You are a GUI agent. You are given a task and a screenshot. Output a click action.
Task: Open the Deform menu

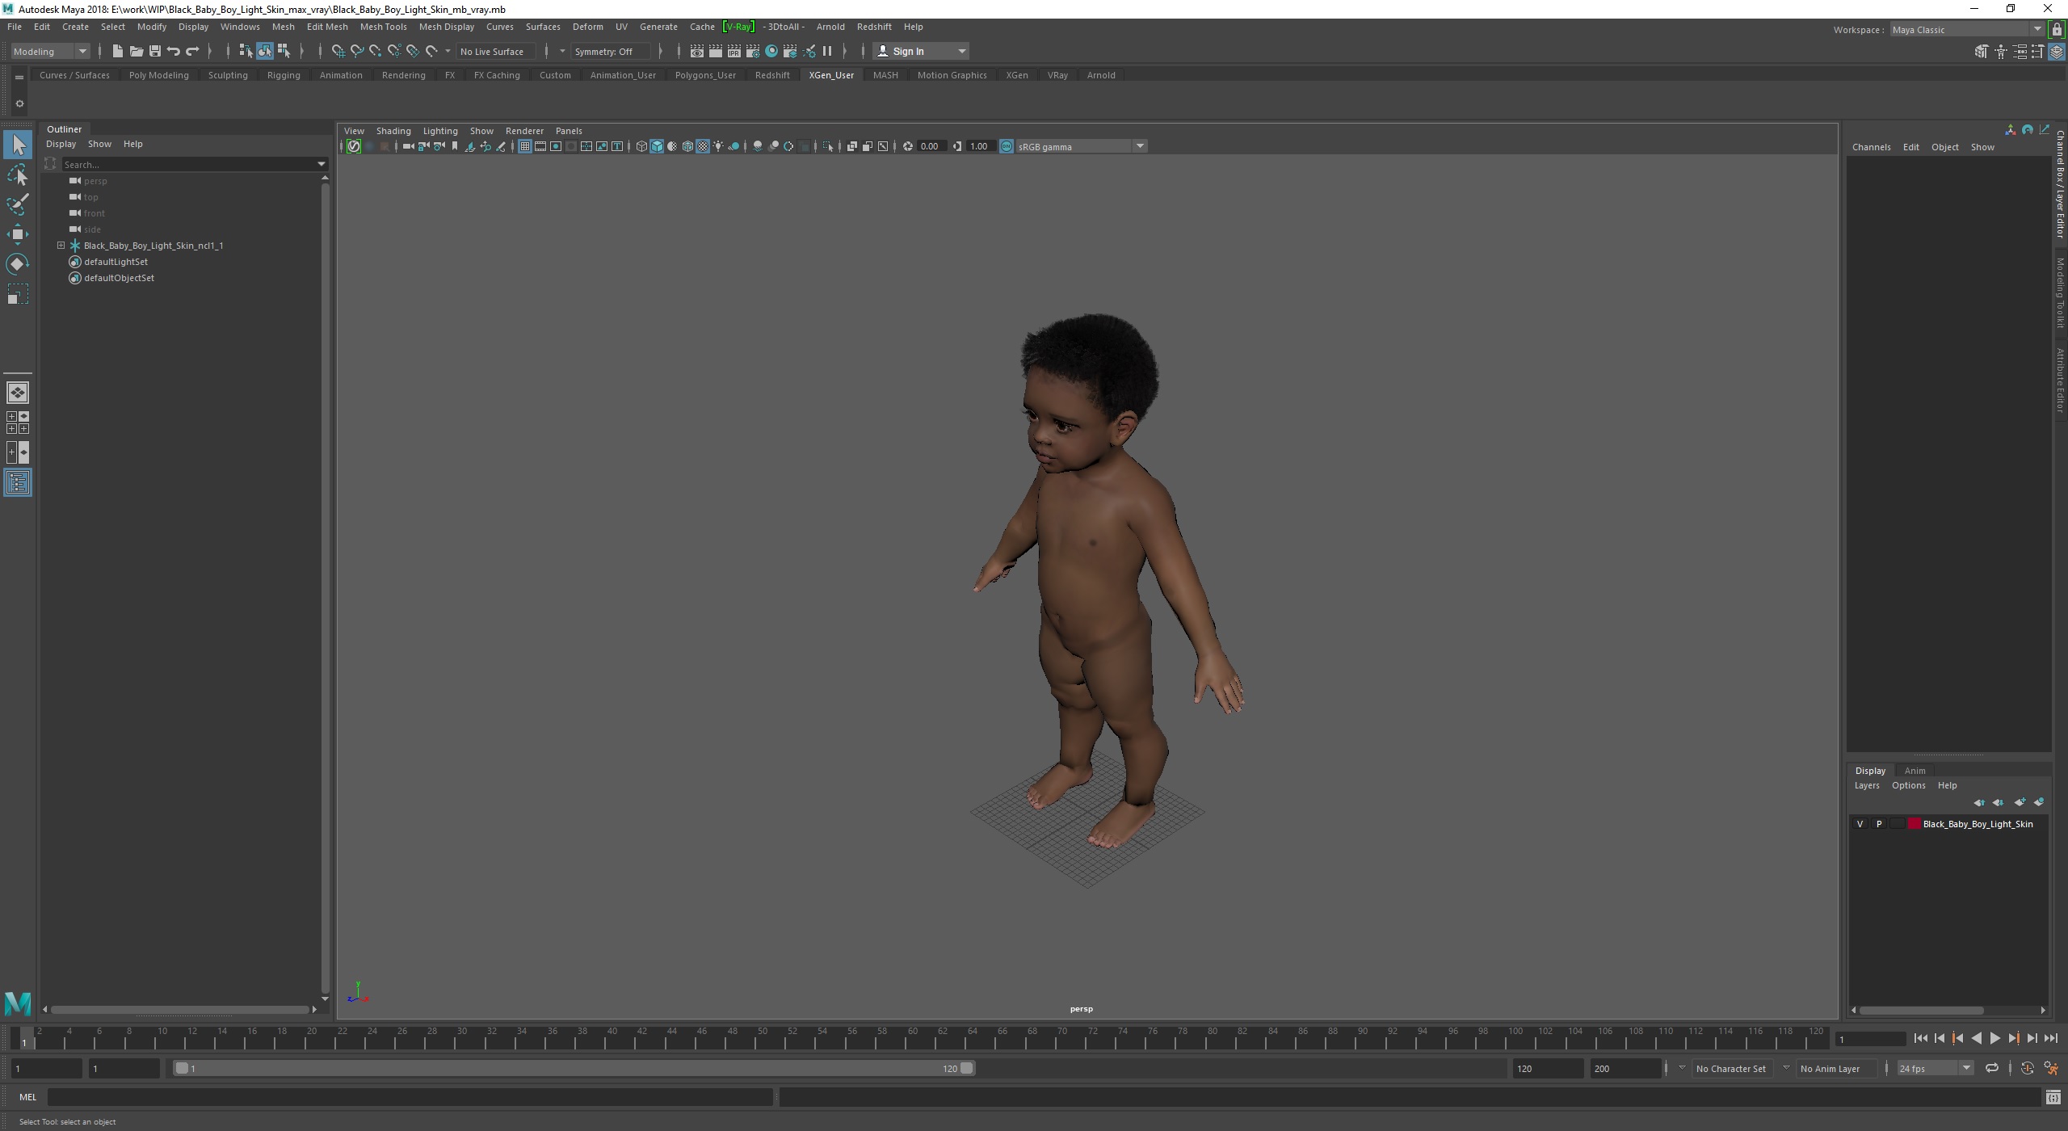click(x=587, y=27)
